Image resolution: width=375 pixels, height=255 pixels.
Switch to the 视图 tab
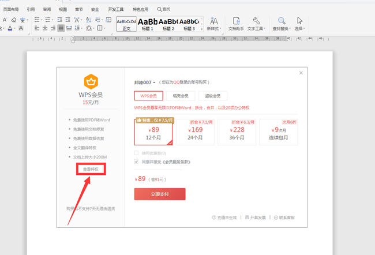[63, 9]
